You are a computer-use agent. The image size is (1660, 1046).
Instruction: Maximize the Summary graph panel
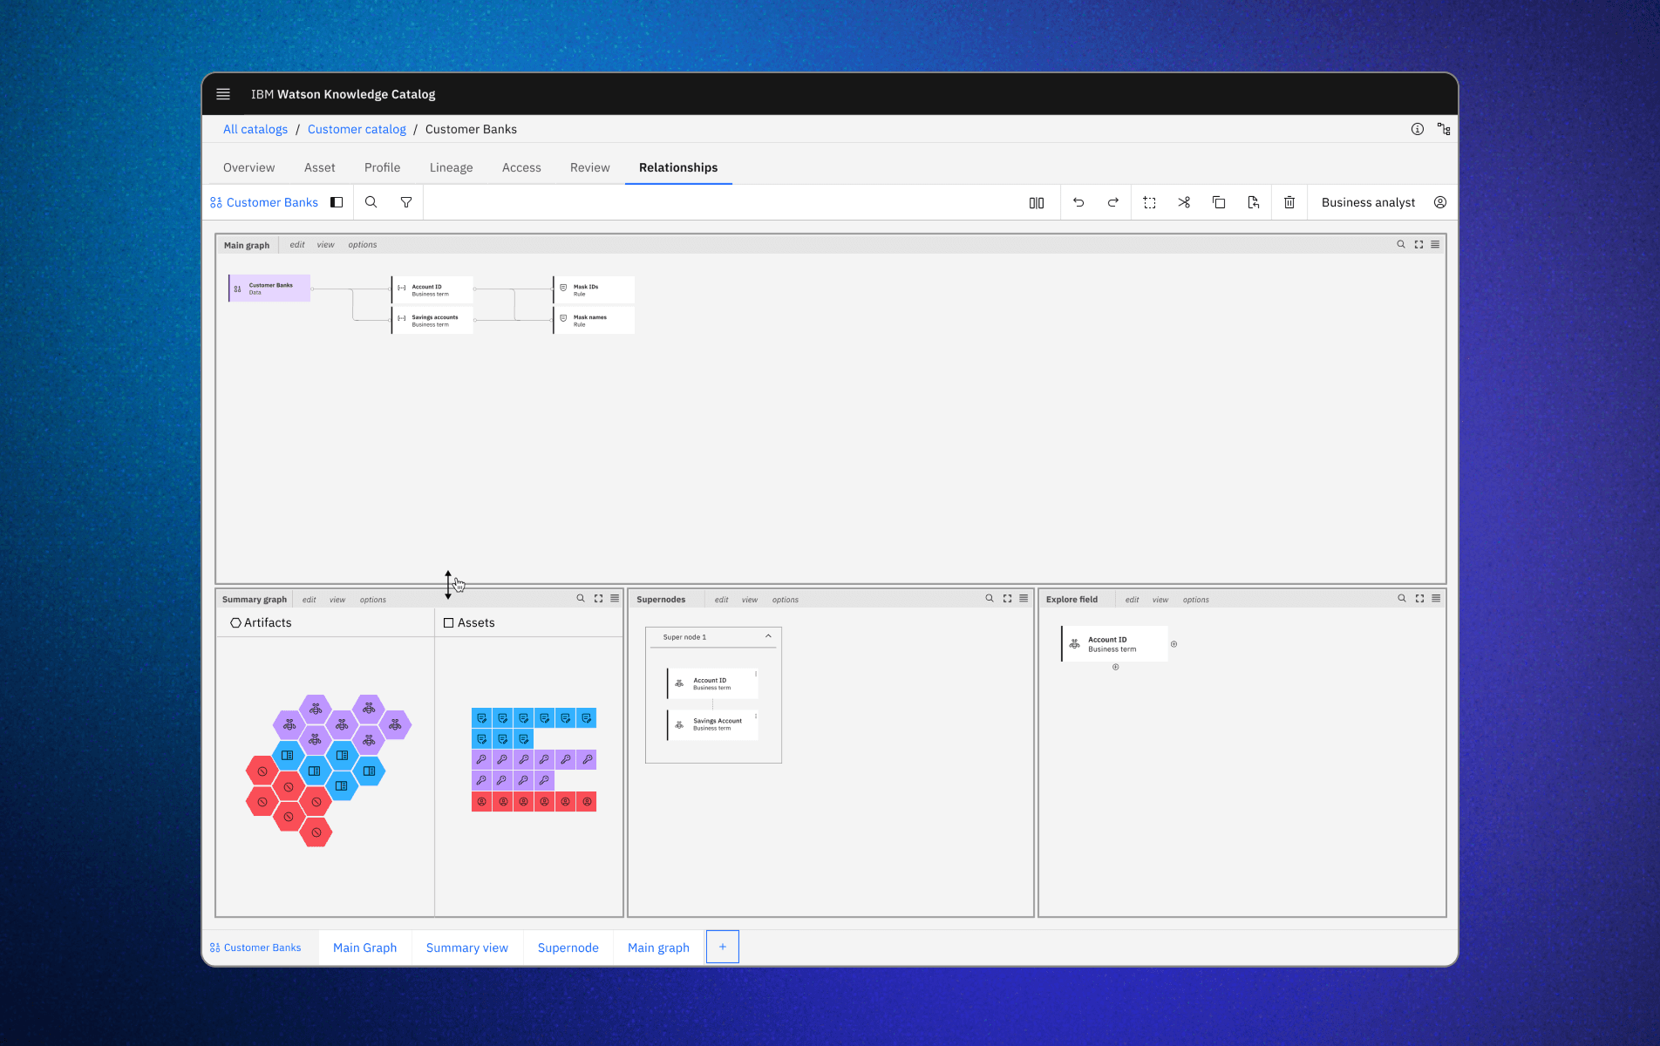tap(598, 599)
